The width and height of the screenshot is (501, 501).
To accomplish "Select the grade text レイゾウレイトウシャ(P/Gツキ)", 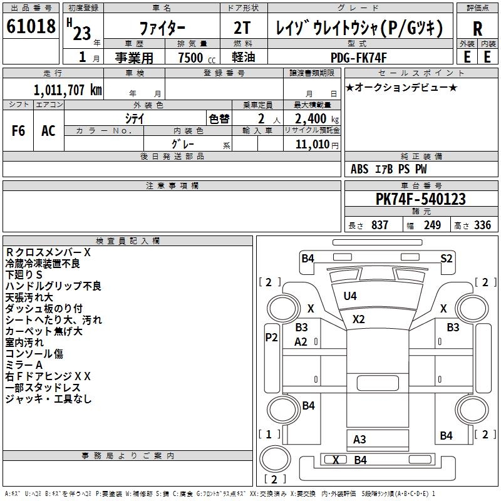I will pos(359,28).
